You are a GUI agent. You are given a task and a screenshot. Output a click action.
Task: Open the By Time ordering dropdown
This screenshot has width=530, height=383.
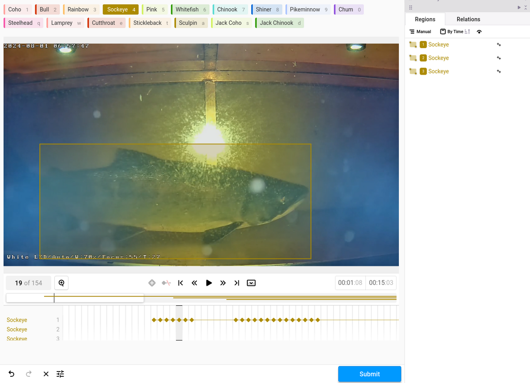(452, 32)
